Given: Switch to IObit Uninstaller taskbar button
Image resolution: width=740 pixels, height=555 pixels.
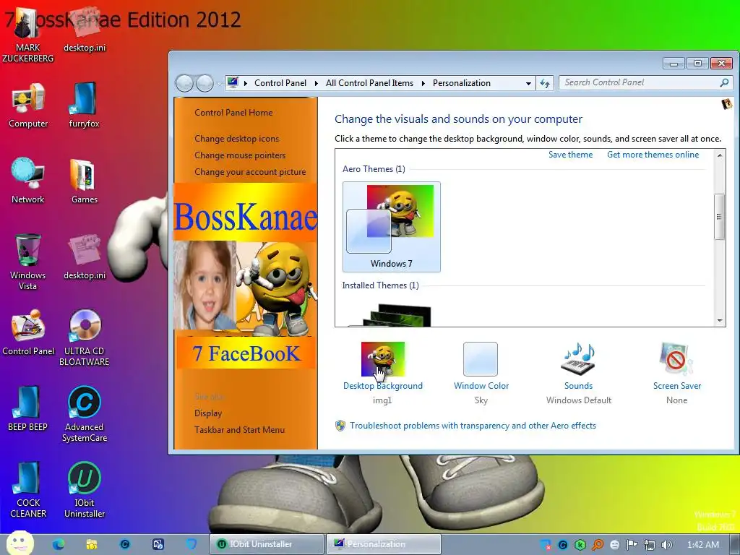Looking at the screenshot, I should pos(267,544).
